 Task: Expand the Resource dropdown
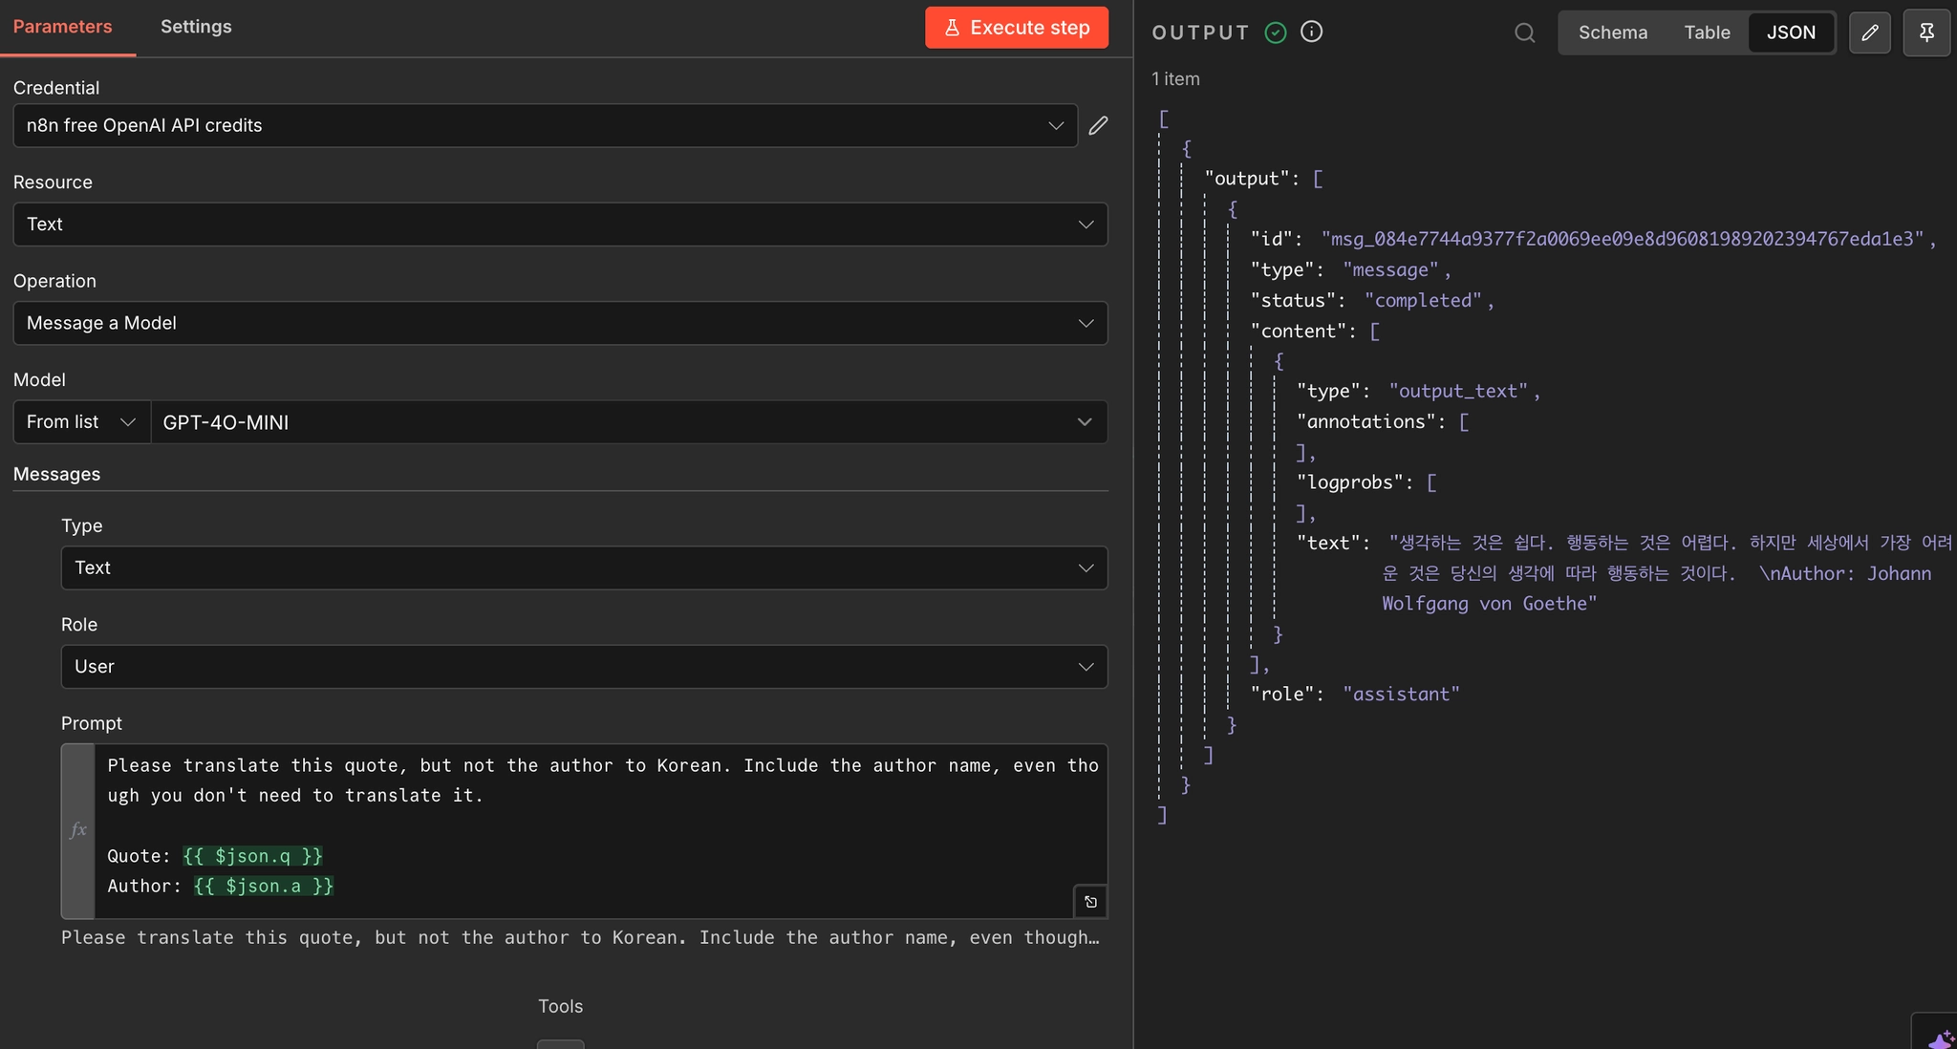(x=560, y=224)
